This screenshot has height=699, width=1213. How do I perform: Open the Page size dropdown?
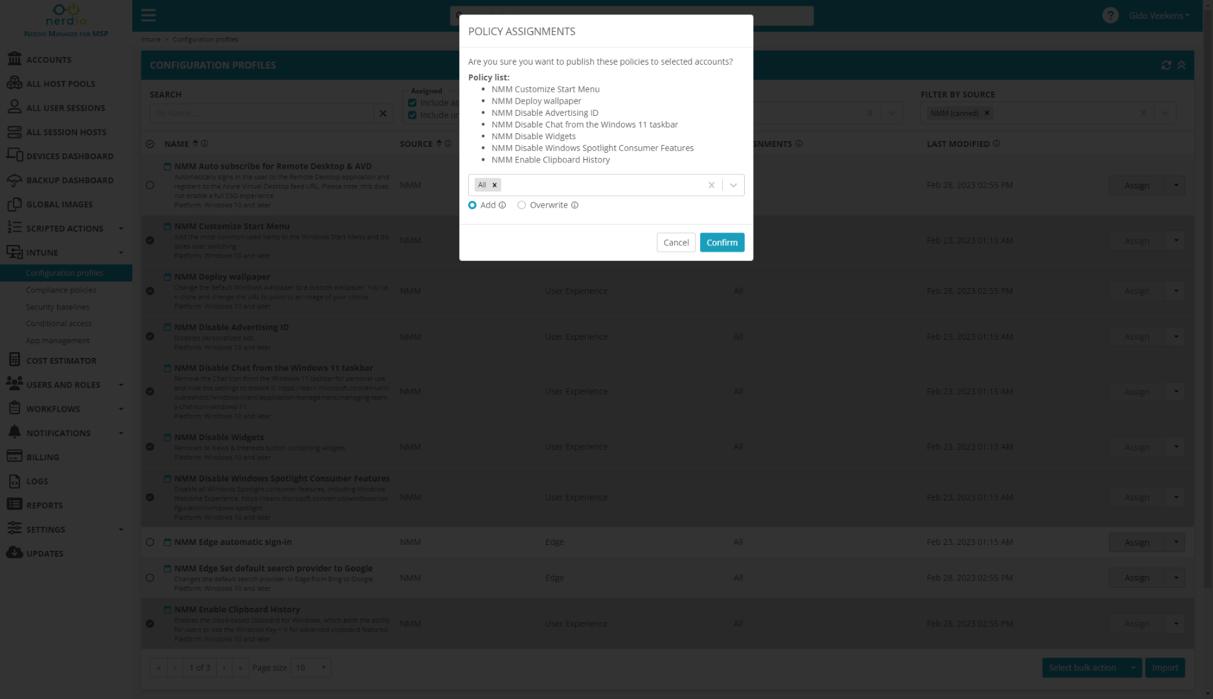click(x=311, y=667)
